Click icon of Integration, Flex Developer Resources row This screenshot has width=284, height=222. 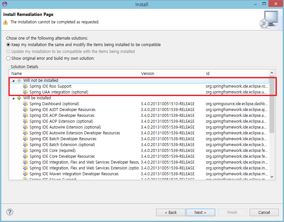[25, 162]
